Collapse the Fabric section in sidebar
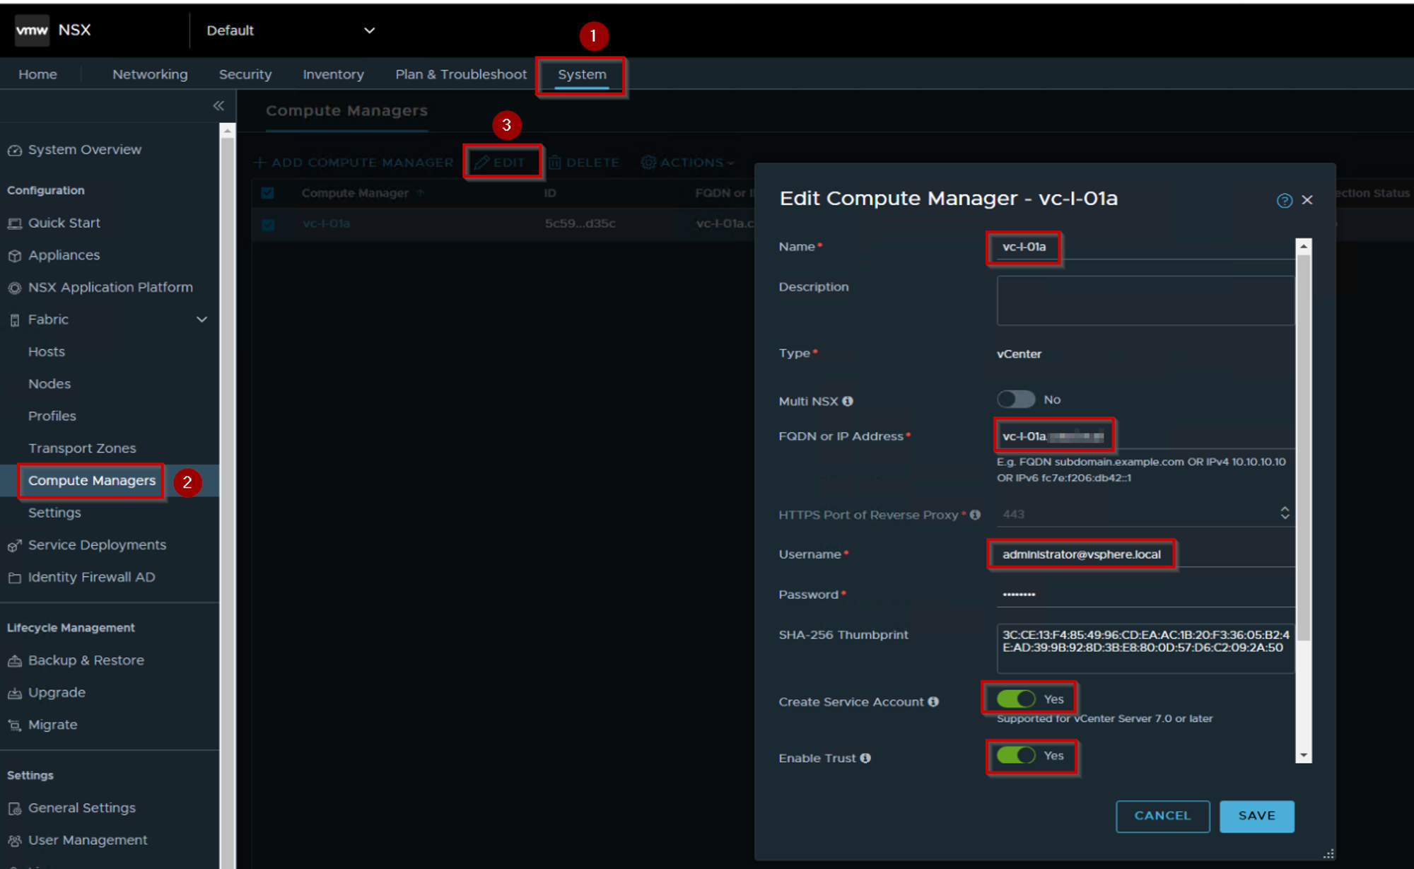1414x869 pixels. [201, 320]
